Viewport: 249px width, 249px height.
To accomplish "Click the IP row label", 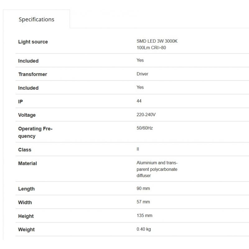I will 21,101.
